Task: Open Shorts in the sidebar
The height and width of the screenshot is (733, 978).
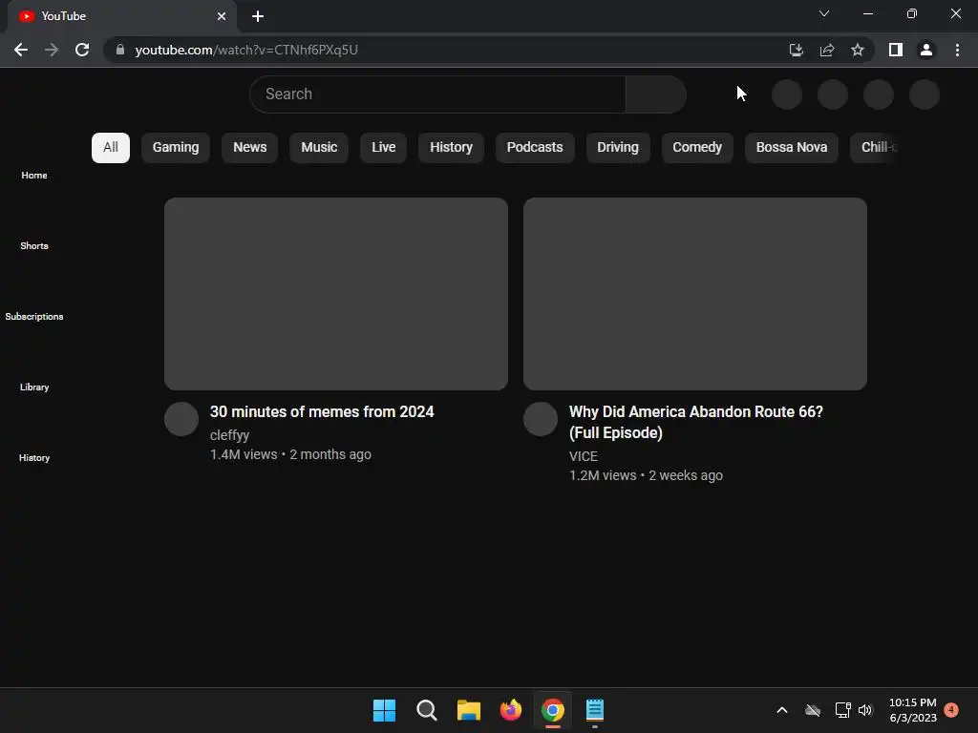Action: (x=34, y=245)
